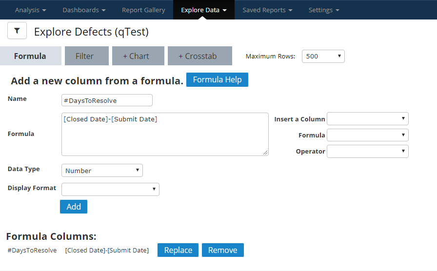Open the Display Format dropdown
437x271 pixels.
110,189
